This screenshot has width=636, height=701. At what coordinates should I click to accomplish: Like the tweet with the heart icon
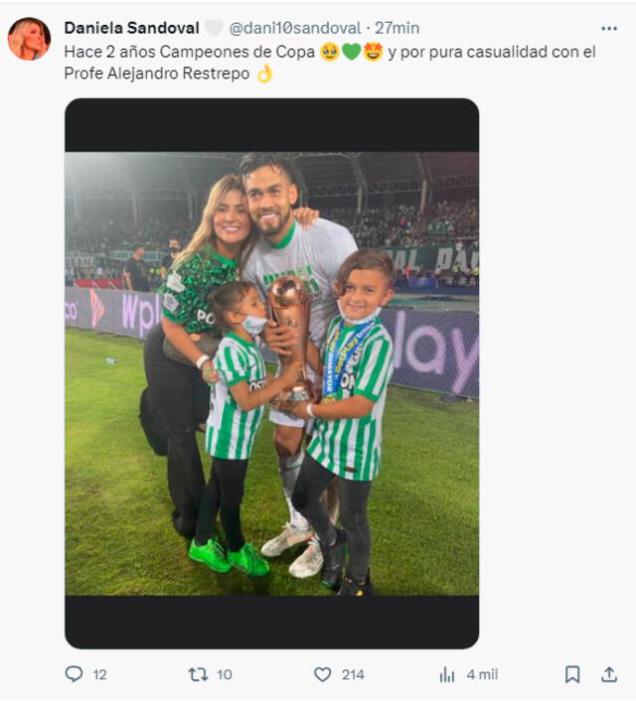point(322,674)
